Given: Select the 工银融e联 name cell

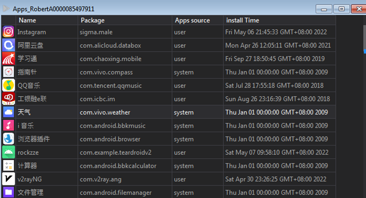Looking at the screenshot, I should pos(47,99).
